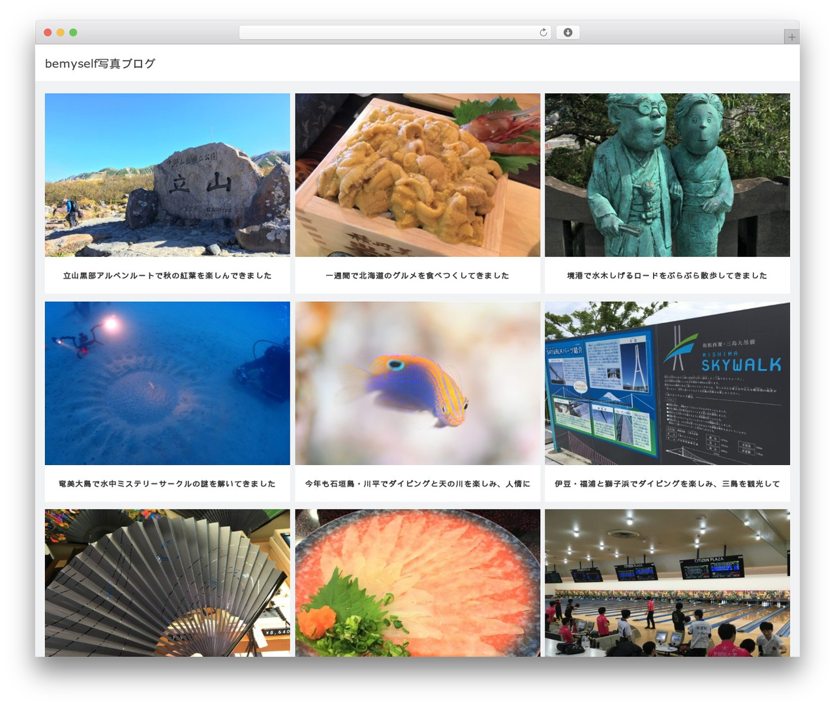Open the bemyself写真ブログ site title link
The image size is (835, 707).
(100, 63)
